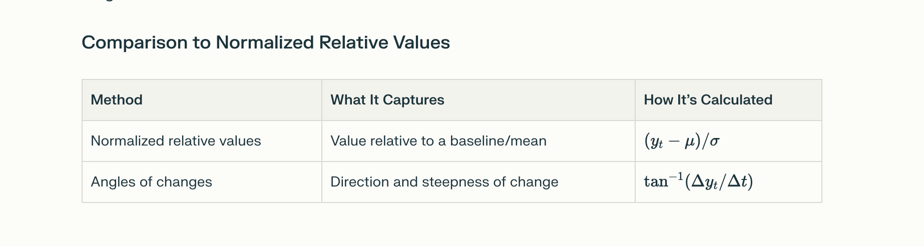Click the tan text in the formula
This screenshot has height=246, width=924.
pyautogui.click(x=656, y=181)
